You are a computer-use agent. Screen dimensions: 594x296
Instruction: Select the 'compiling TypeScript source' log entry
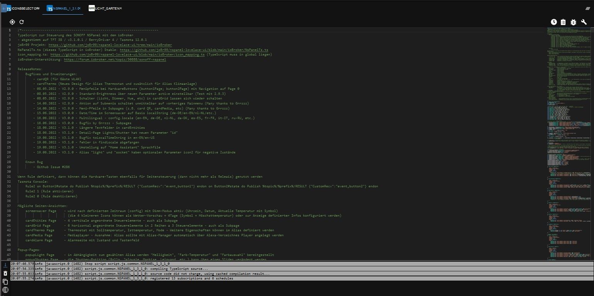tap(302, 269)
